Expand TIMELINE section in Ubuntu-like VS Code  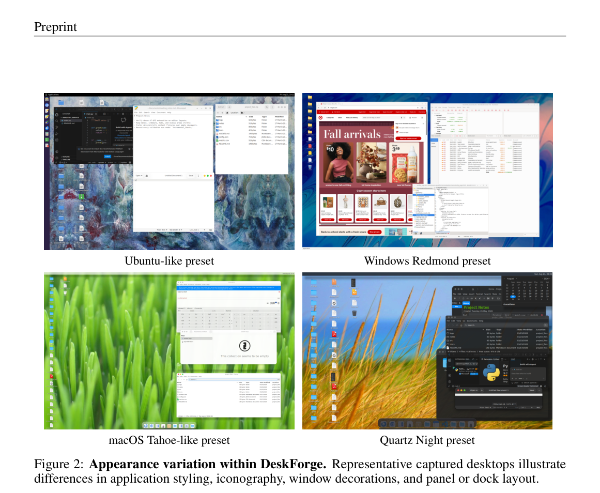(x=66, y=160)
